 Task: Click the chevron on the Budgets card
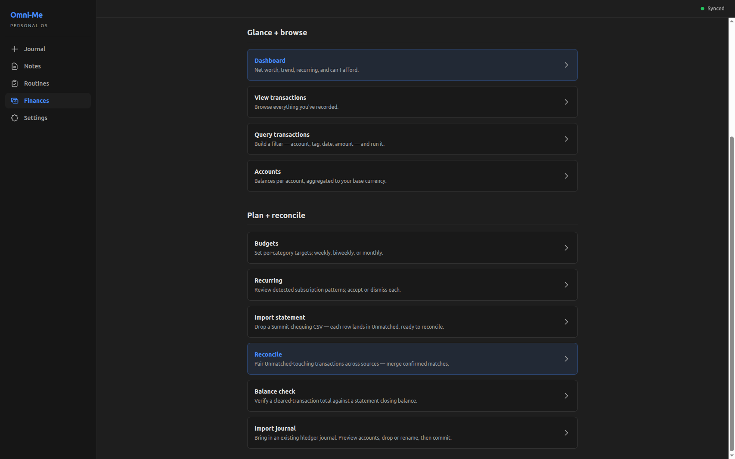566,248
